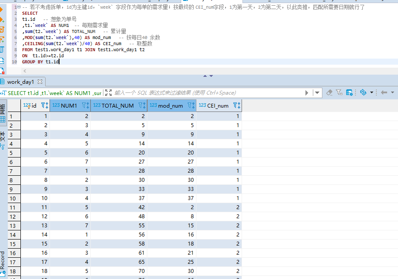The height and width of the screenshot is (279, 398).
Task: Select row number 18 header
Action: click(14, 271)
